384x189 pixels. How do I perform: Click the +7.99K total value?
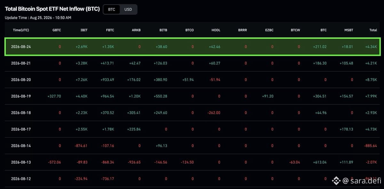coord(371,96)
